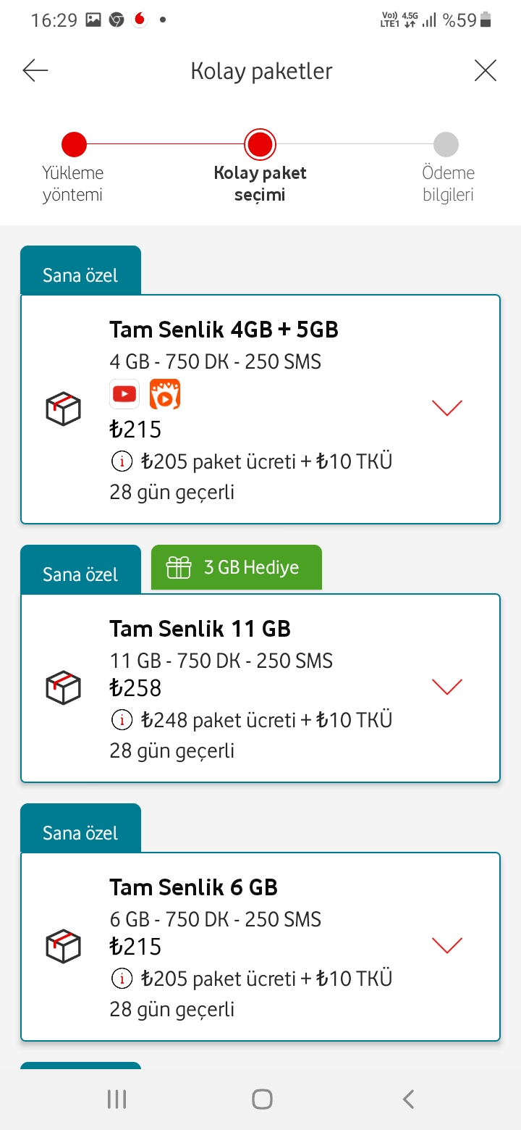Open info icon next to ₺248 paket ücreti
The width and height of the screenshot is (521, 1130).
(x=122, y=719)
